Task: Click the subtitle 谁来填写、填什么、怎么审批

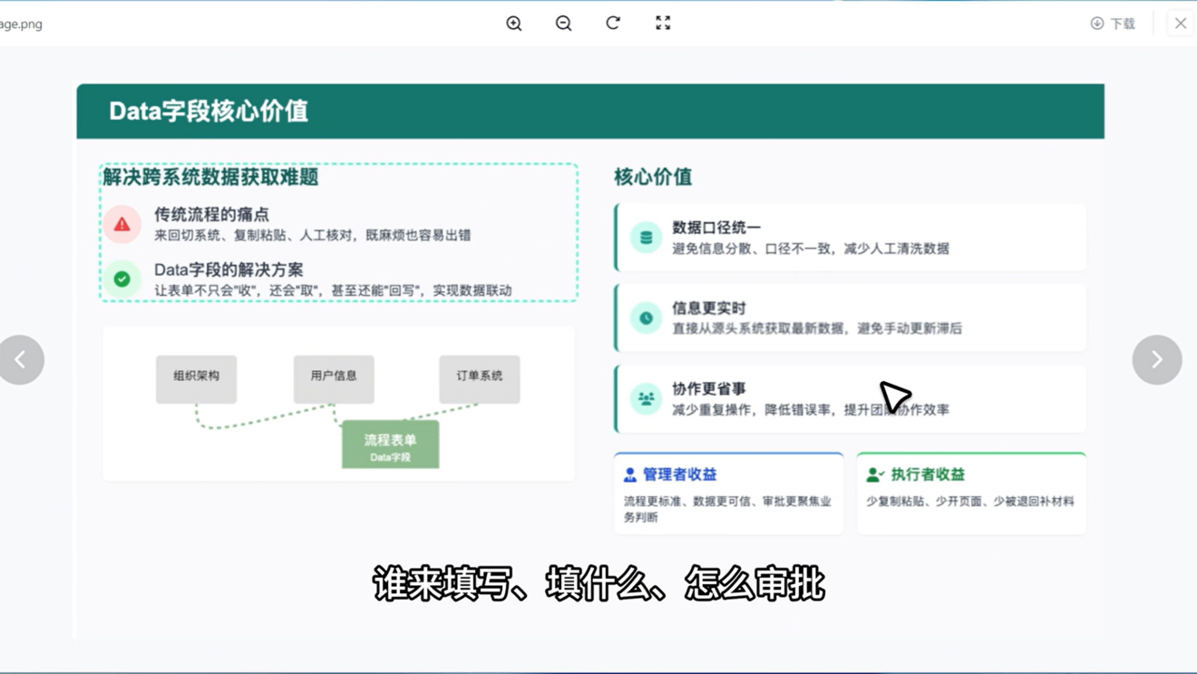Action: click(x=598, y=584)
